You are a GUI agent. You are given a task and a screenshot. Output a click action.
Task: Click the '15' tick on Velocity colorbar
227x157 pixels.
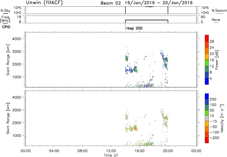pyautogui.click(x=212, y=116)
